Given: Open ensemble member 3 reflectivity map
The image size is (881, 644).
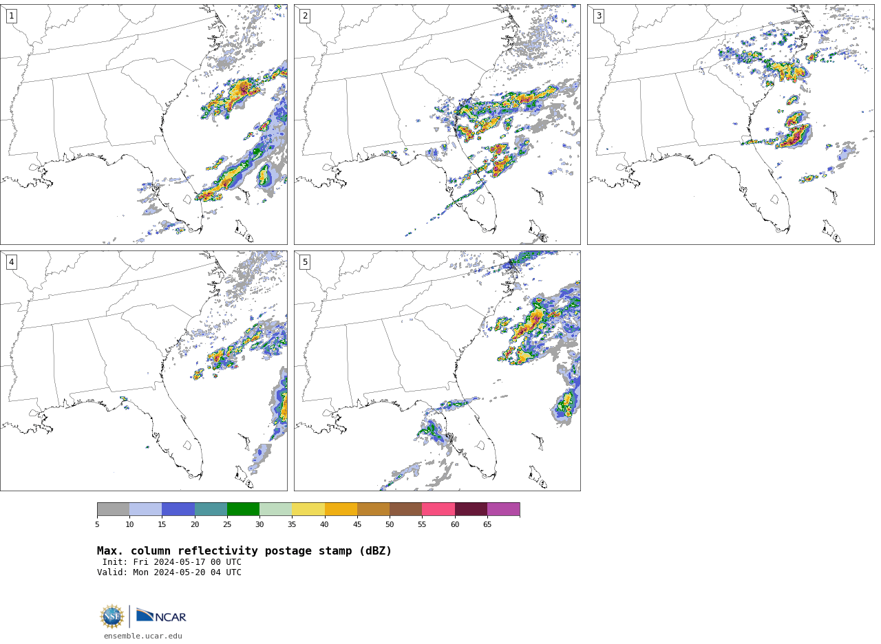Looking at the screenshot, I should (730, 125).
